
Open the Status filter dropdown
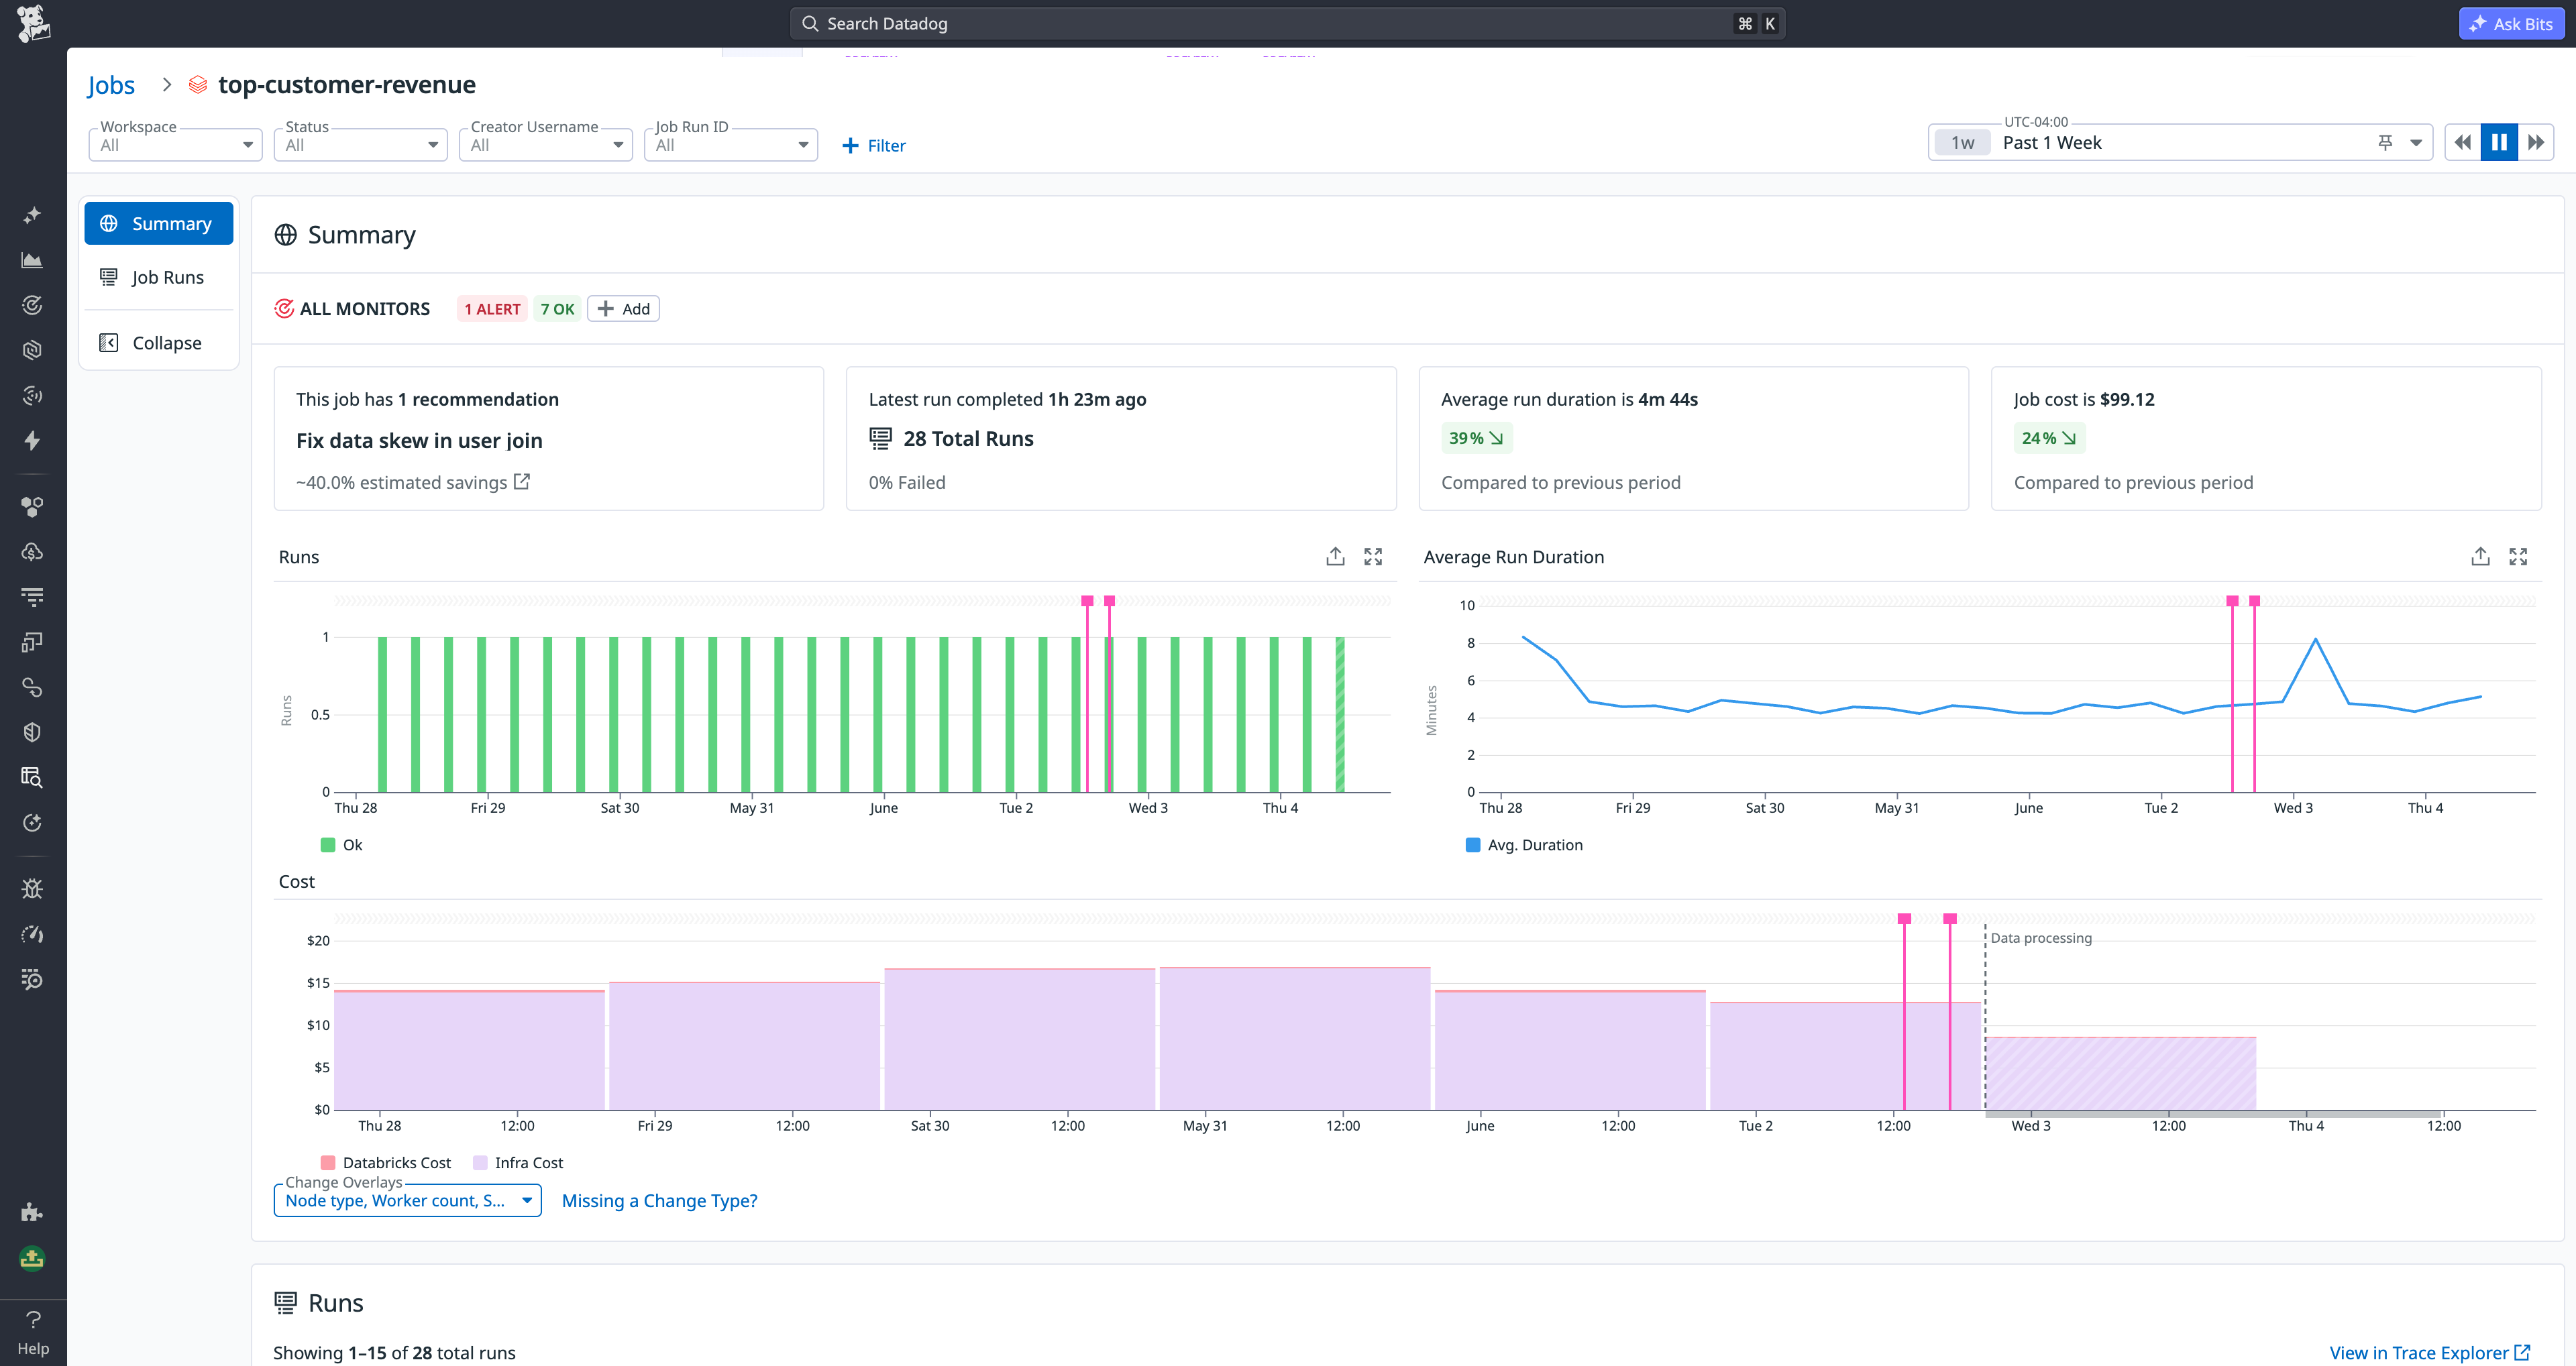(361, 145)
